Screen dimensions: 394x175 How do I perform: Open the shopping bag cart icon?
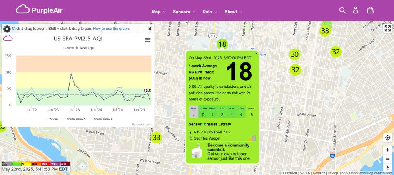tap(371, 10)
